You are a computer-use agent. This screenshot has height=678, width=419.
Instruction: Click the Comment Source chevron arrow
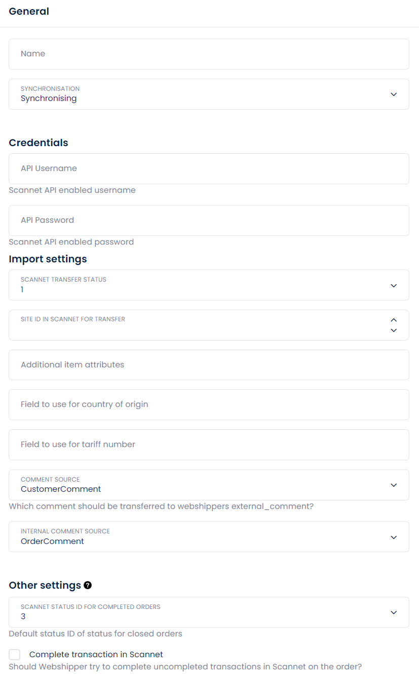coord(394,485)
